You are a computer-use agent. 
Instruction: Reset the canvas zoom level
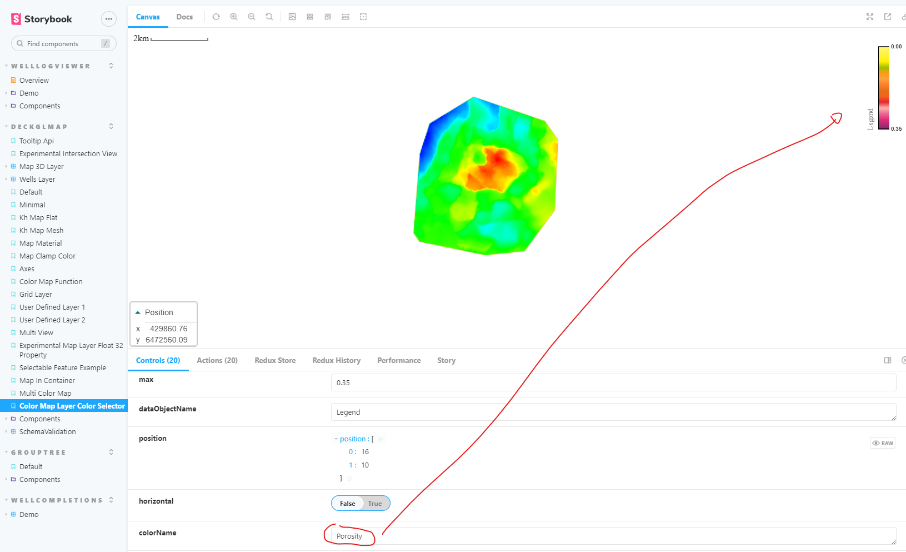tap(269, 17)
